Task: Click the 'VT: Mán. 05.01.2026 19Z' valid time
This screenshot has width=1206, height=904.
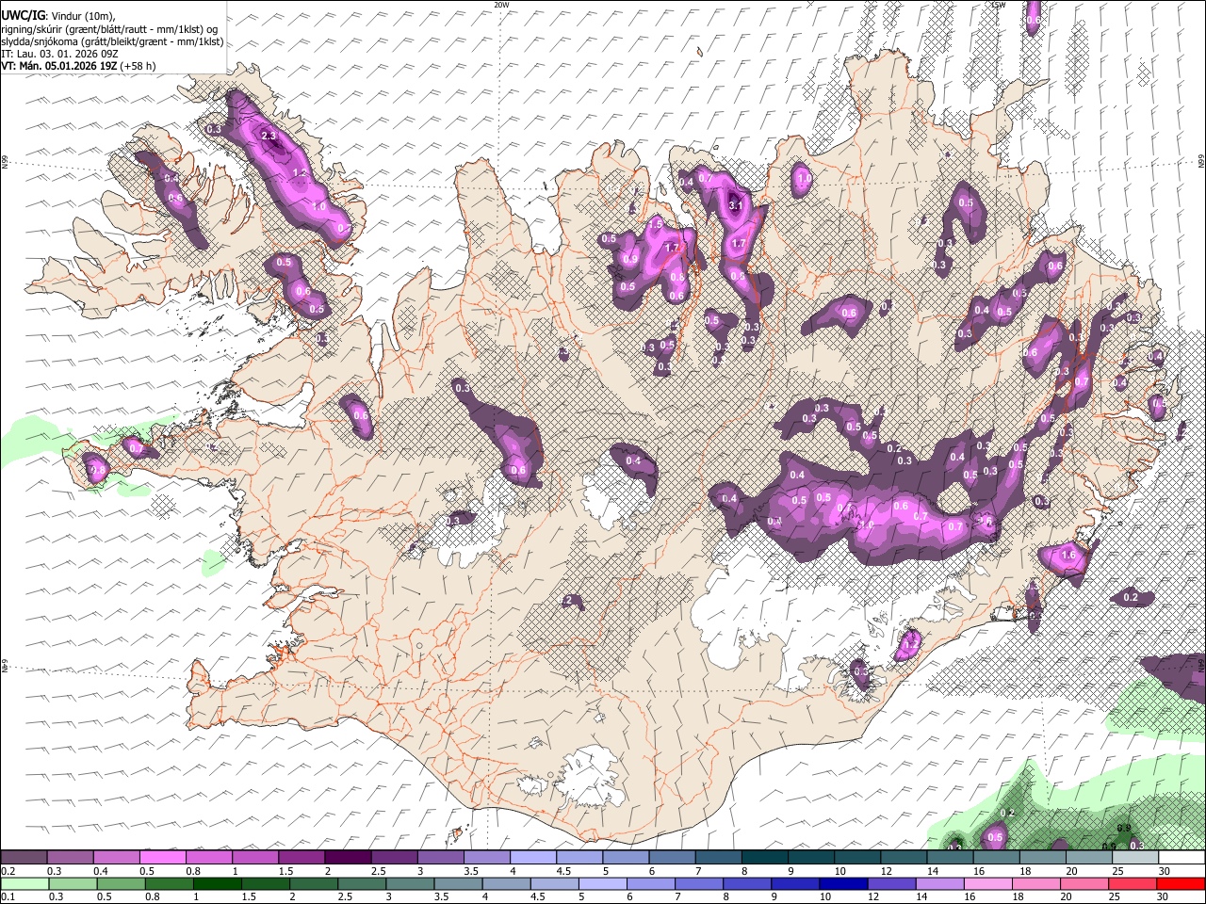Action: 58,66
